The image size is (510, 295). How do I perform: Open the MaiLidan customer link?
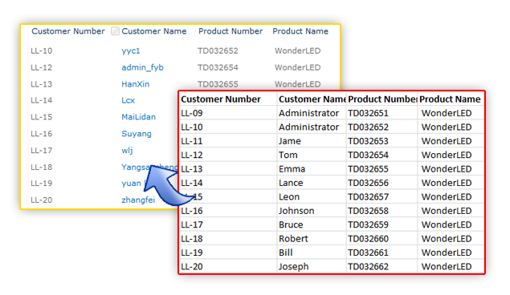[x=139, y=117]
